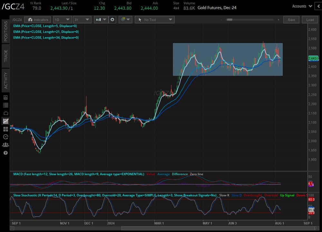Click the Load button
The width and height of the screenshot is (322, 232).
pyautogui.click(x=310, y=20)
